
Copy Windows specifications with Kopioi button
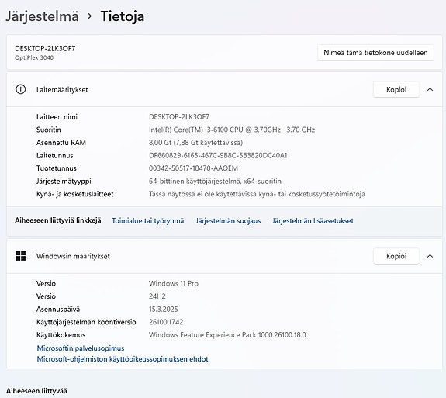[396, 256]
